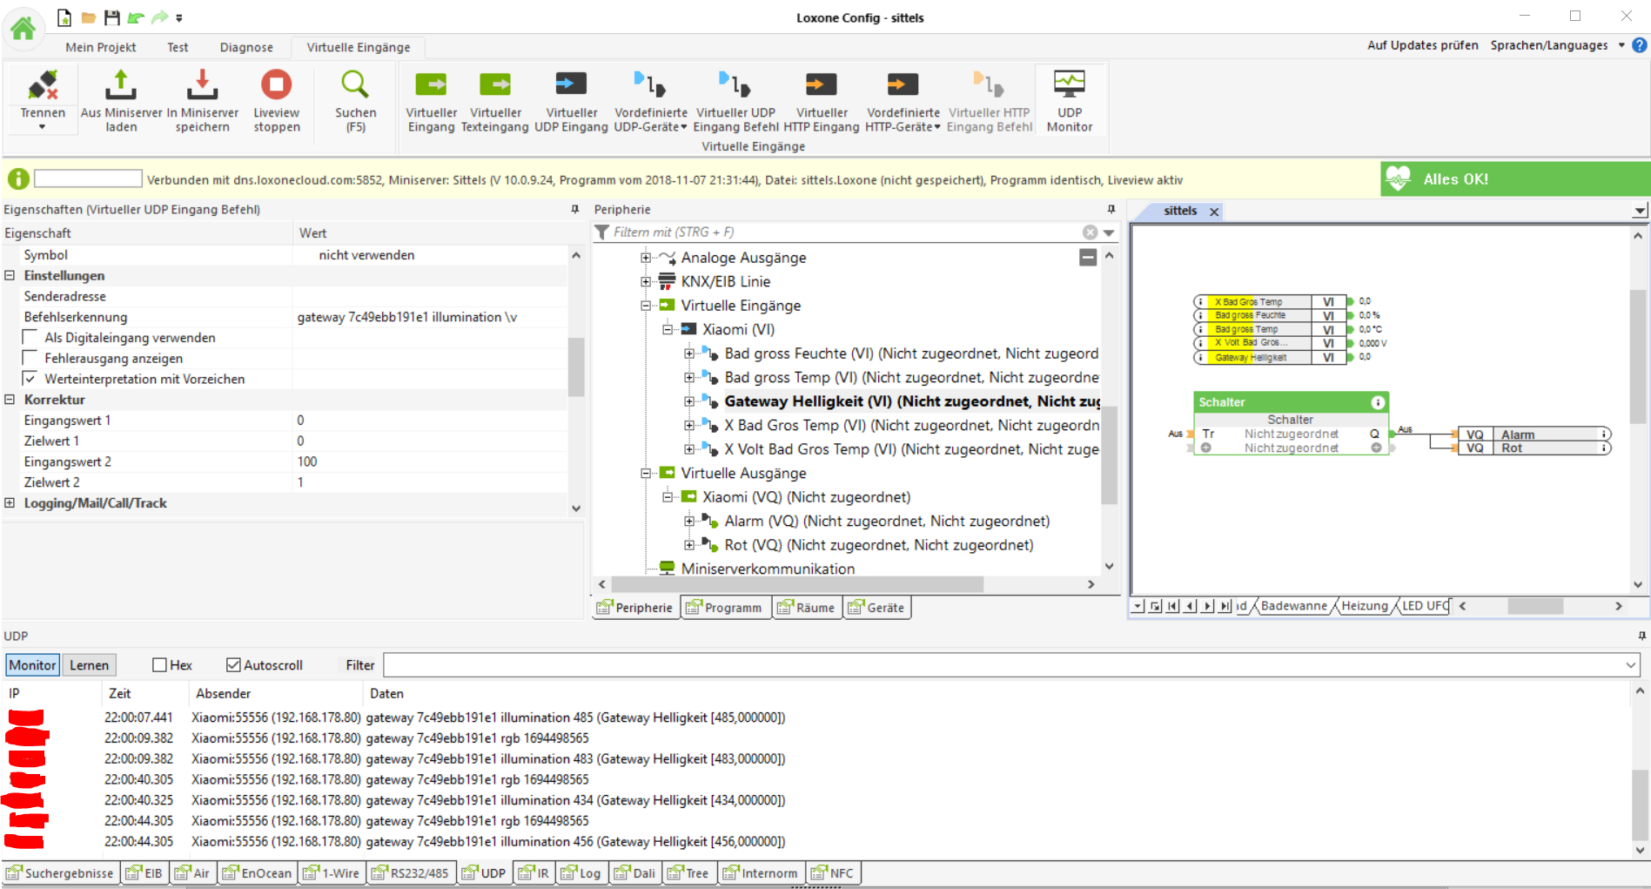
Task: Click the Lernen button
Action: (89, 665)
